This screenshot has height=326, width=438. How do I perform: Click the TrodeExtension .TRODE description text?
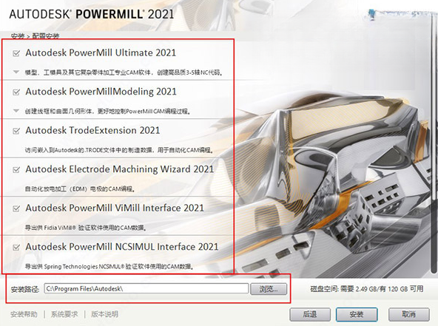point(120,150)
